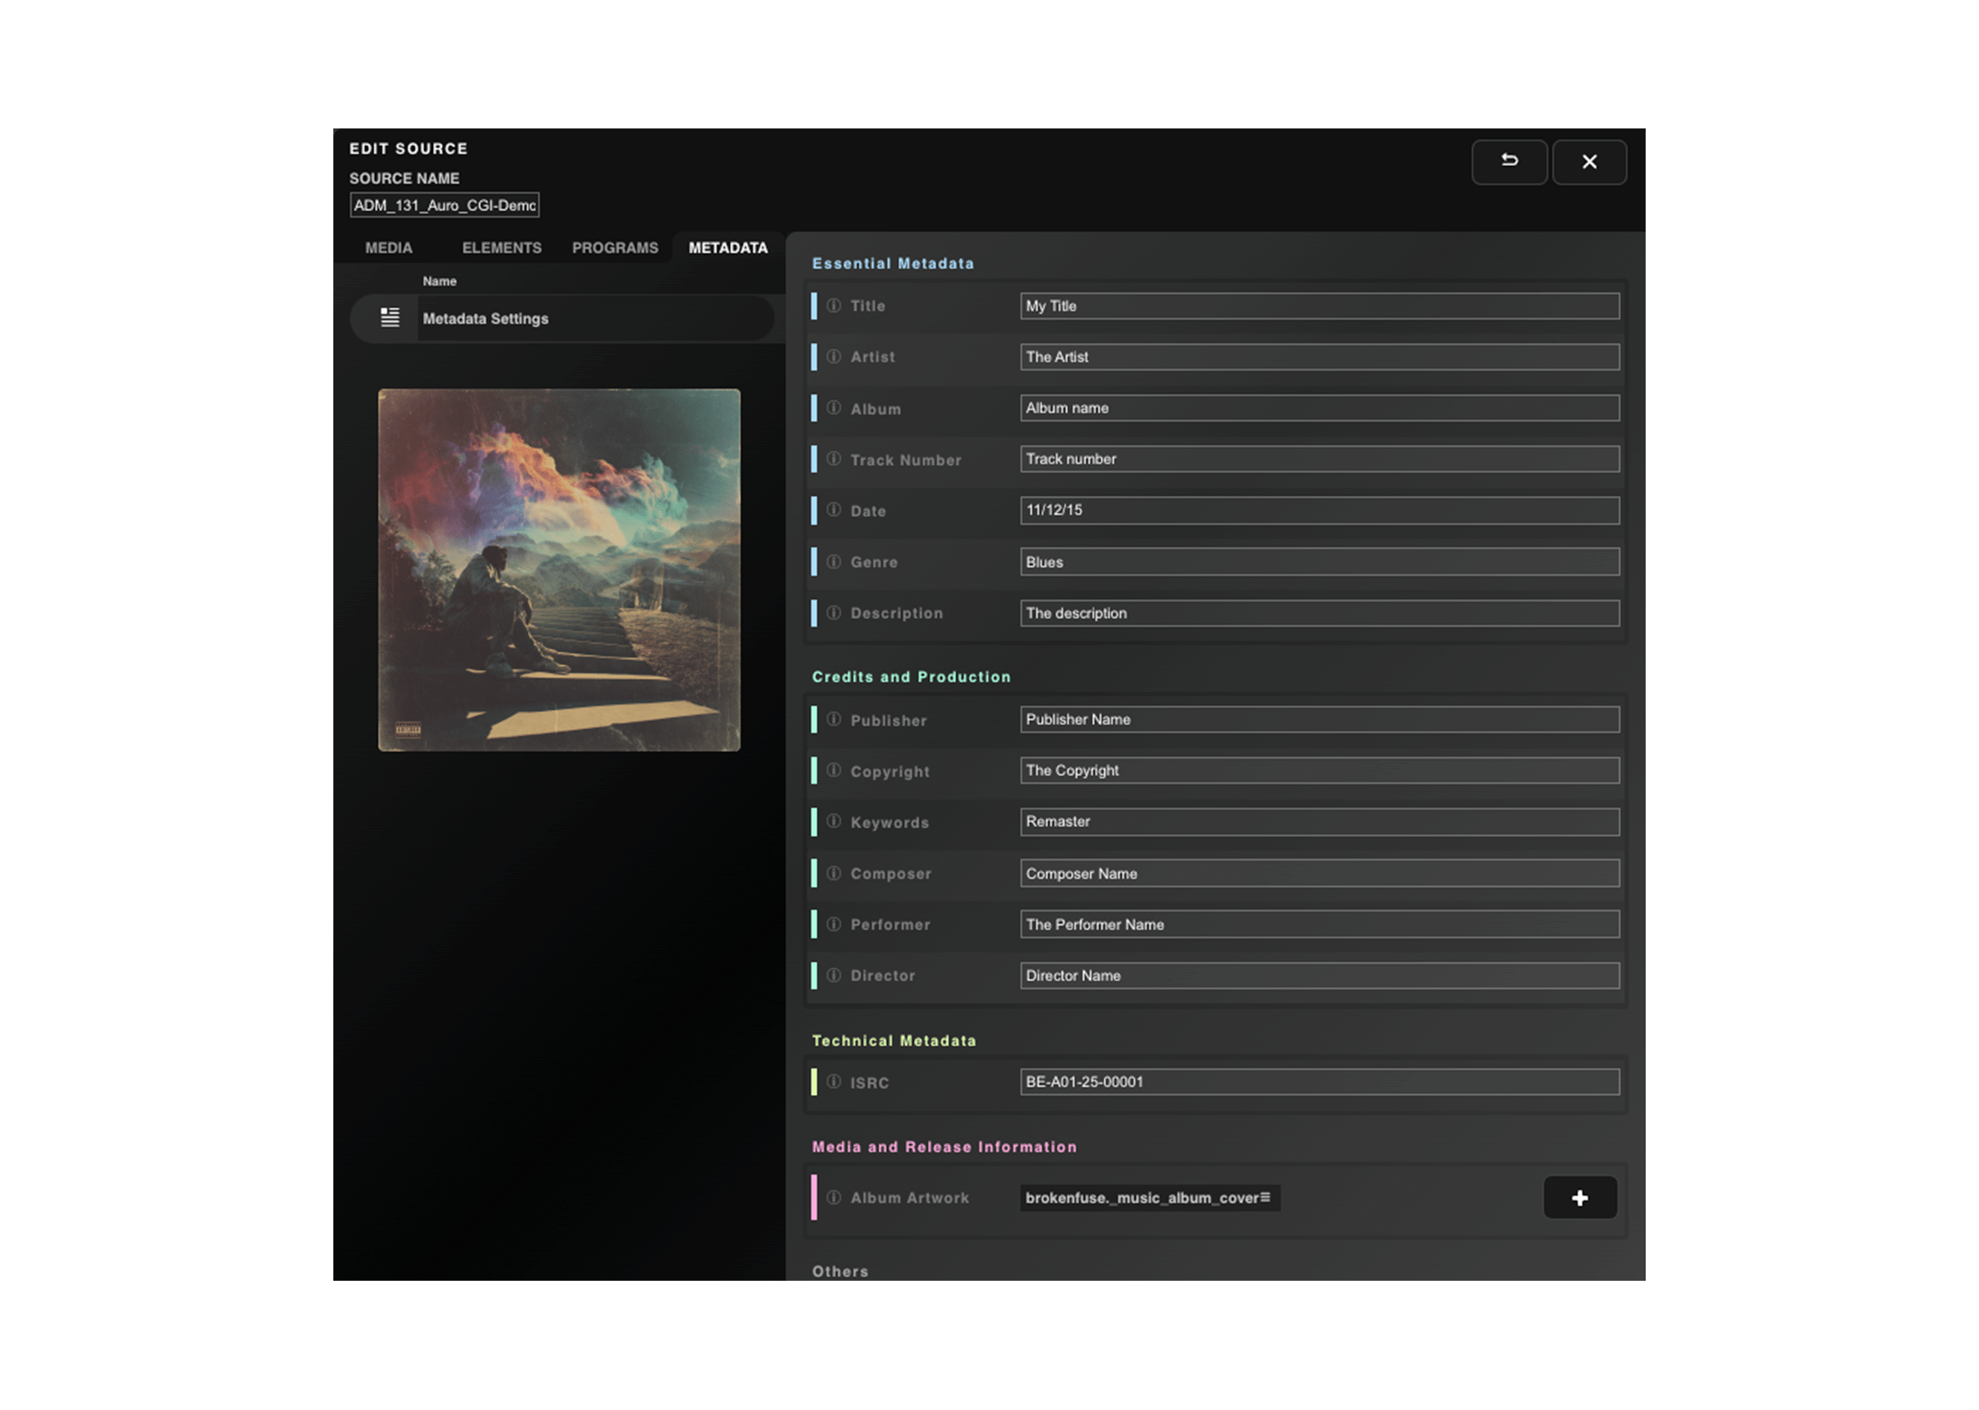Viewport: 1979px width, 1410px height.
Task: Click the Metadata Settings list icon
Action: point(390,317)
